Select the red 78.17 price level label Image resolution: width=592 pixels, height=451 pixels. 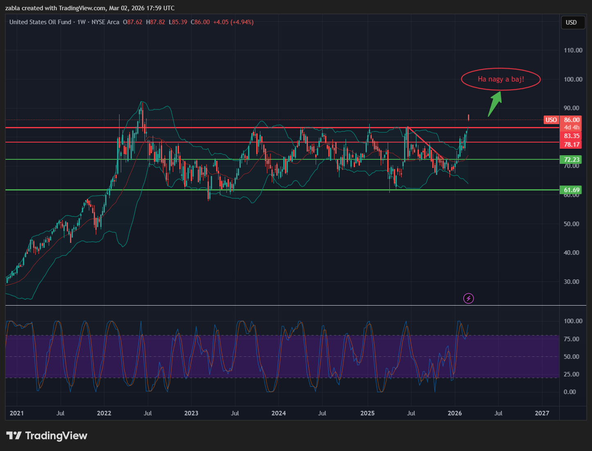(572, 145)
